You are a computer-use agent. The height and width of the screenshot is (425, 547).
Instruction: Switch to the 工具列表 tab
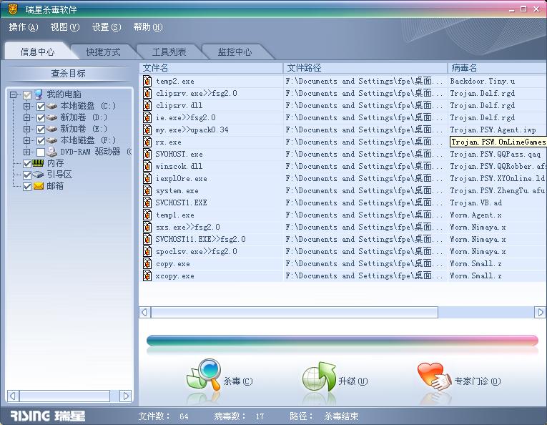click(169, 52)
